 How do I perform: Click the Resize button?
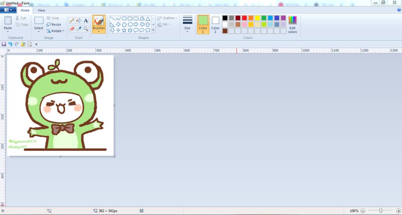coord(54,25)
